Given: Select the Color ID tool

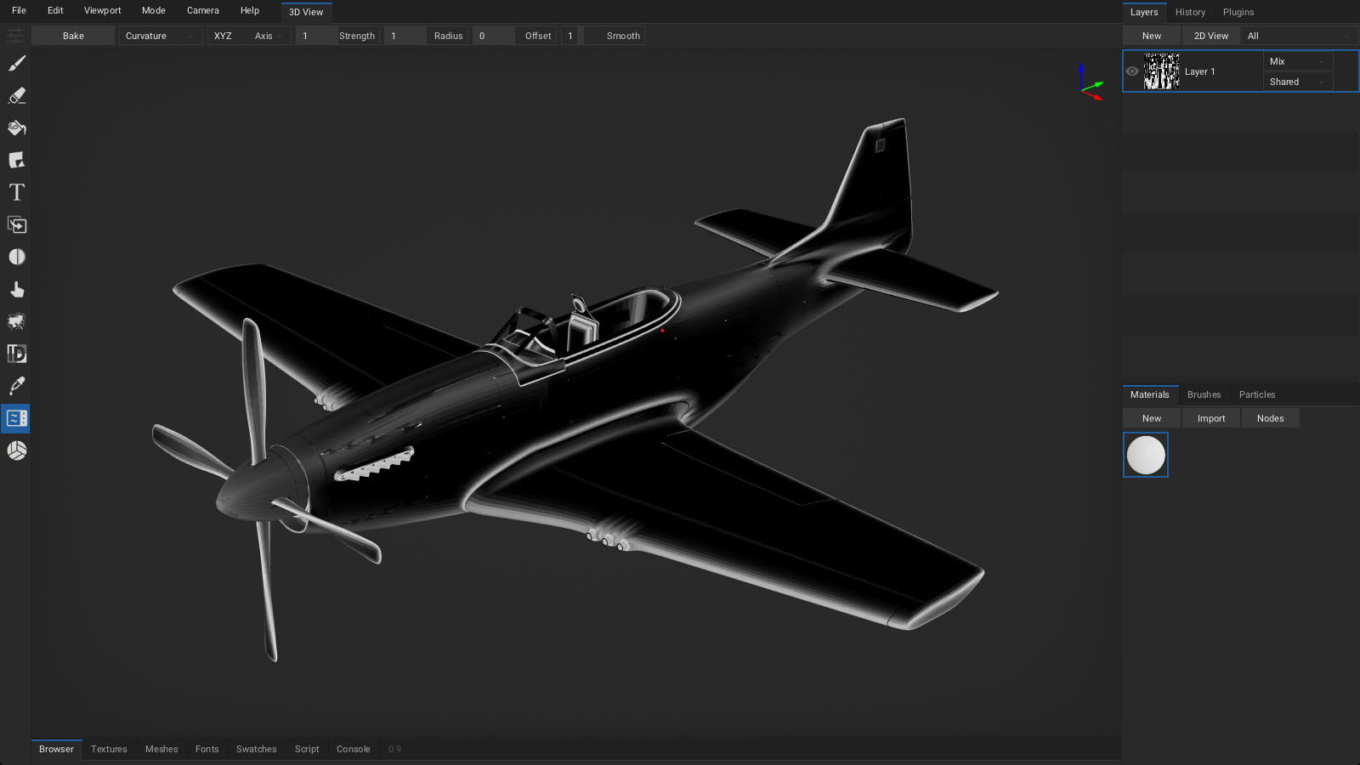Looking at the screenshot, I should coord(16,354).
